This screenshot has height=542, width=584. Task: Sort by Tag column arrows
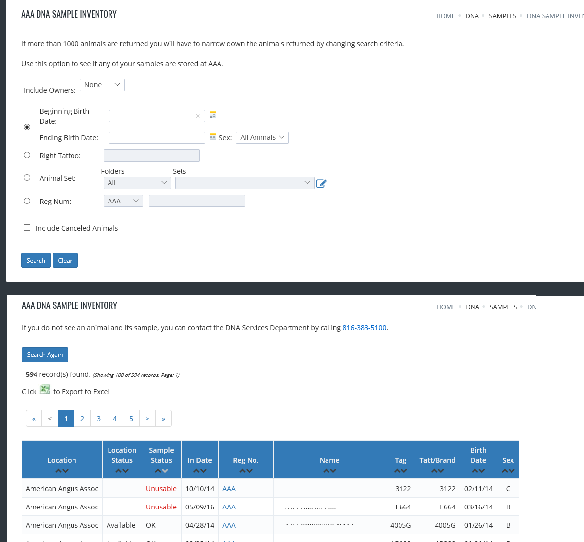tap(401, 471)
